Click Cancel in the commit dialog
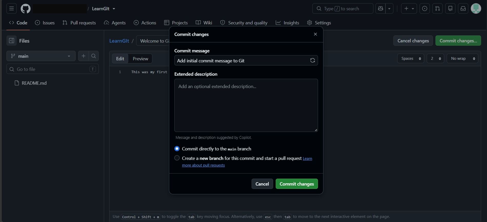 pos(262,184)
